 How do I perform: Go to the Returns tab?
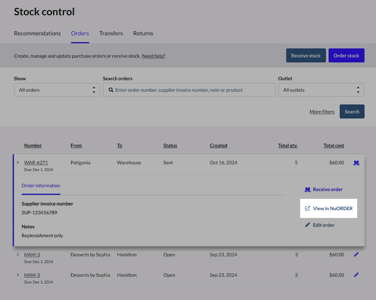[x=143, y=34]
